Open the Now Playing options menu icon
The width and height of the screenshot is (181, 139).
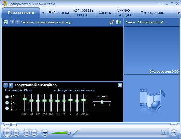coord(6,22)
